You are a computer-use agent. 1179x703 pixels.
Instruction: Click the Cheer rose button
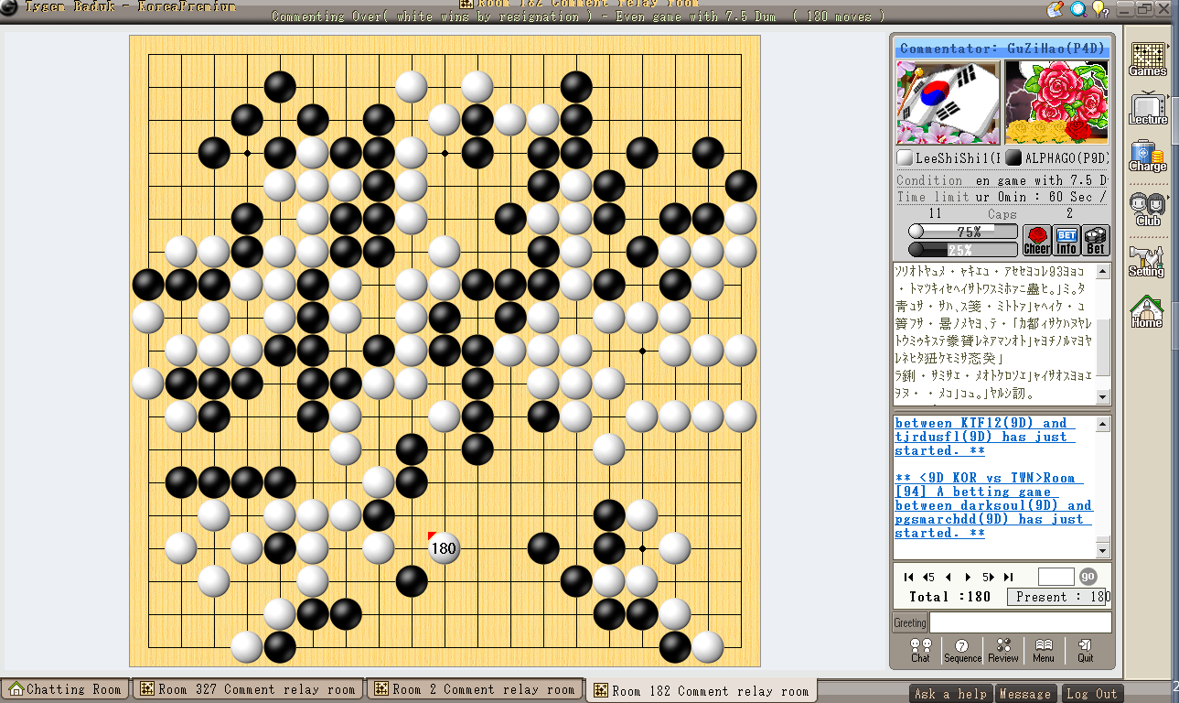coord(1036,240)
